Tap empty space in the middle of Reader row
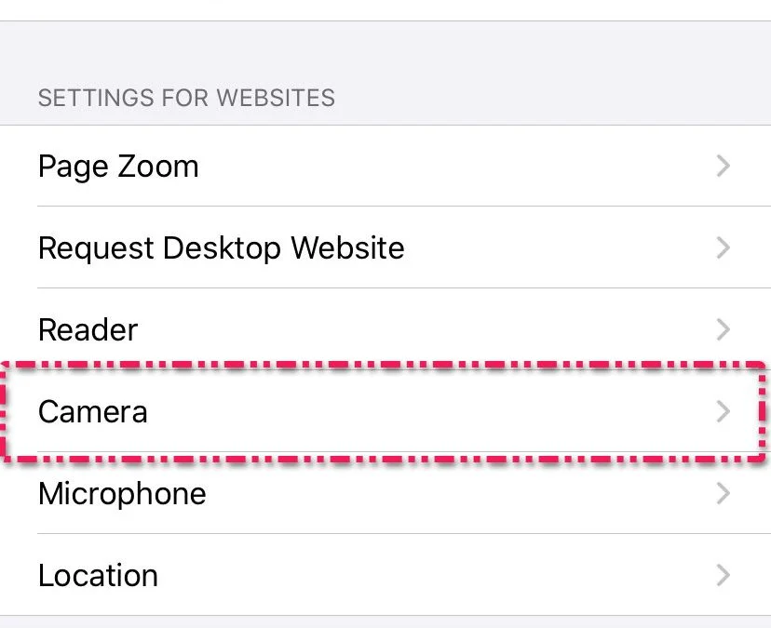Viewport: 771px width, 628px height. (419, 329)
